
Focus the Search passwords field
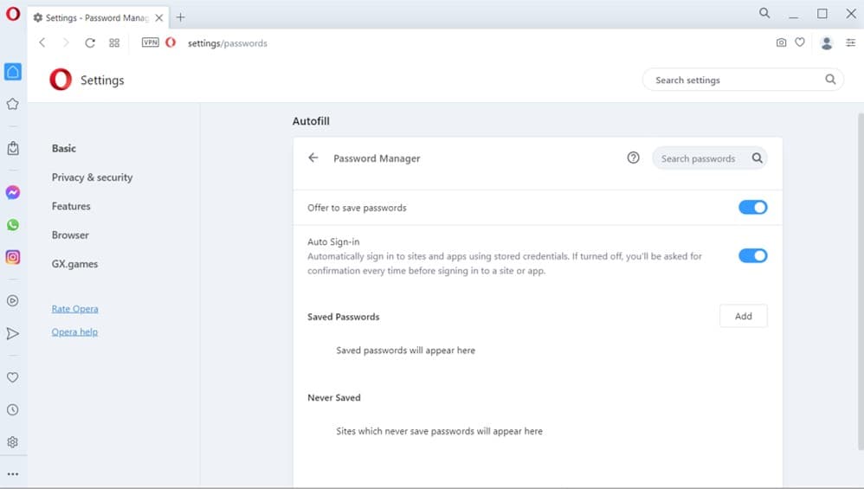pos(700,158)
